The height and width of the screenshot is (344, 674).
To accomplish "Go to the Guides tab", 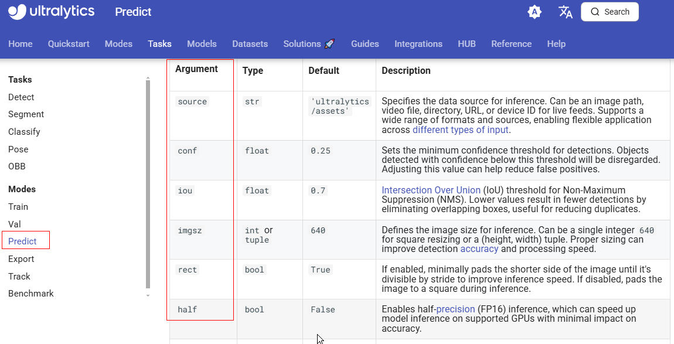I will coord(365,44).
